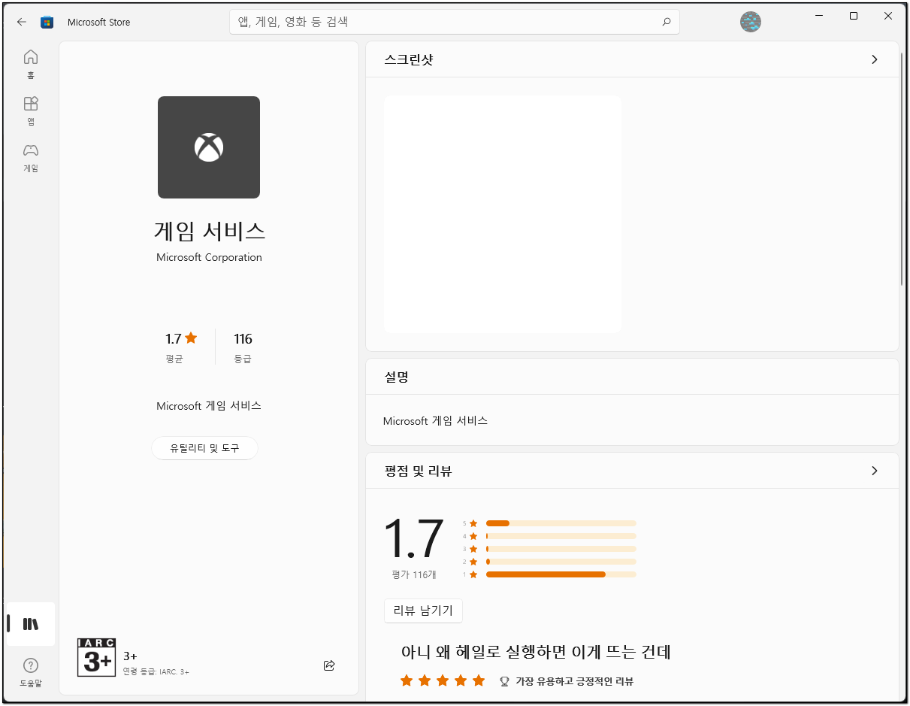
Task: Click the IARC 3+ rating badge
Action: point(96,658)
